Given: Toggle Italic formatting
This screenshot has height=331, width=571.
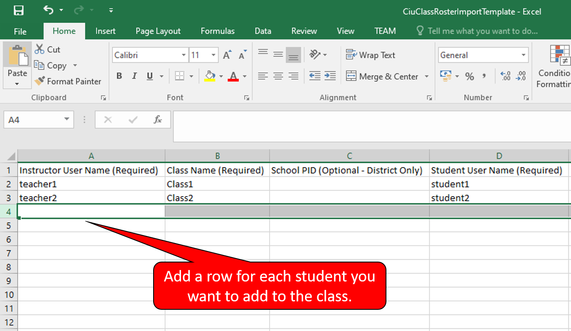Looking at the screenshot, I should tap(135, 76).
